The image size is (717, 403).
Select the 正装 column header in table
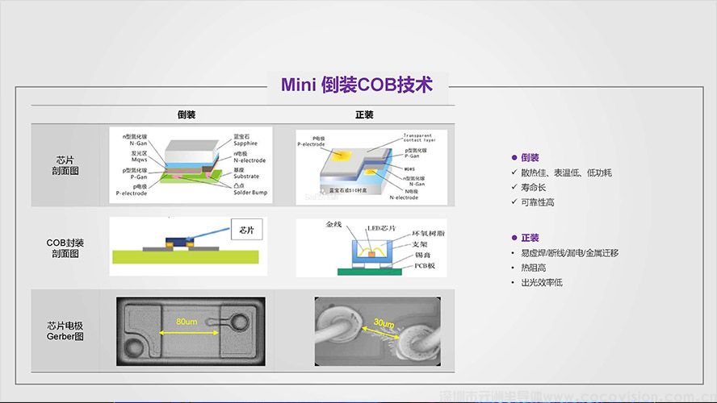(x=364, y=114)
